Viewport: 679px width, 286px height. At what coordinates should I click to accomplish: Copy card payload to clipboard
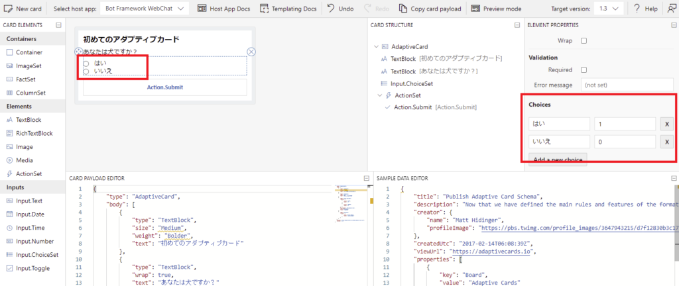click(x=430, y=8)
